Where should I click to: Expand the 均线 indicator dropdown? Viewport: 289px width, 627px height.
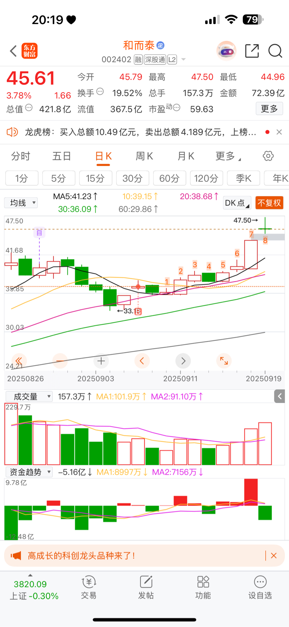click(21, 203)
